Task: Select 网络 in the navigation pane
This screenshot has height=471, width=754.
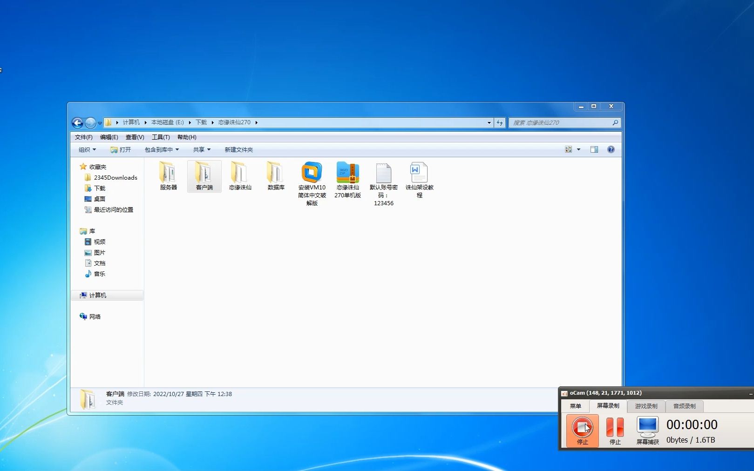Action: click(x=90, y=316)
